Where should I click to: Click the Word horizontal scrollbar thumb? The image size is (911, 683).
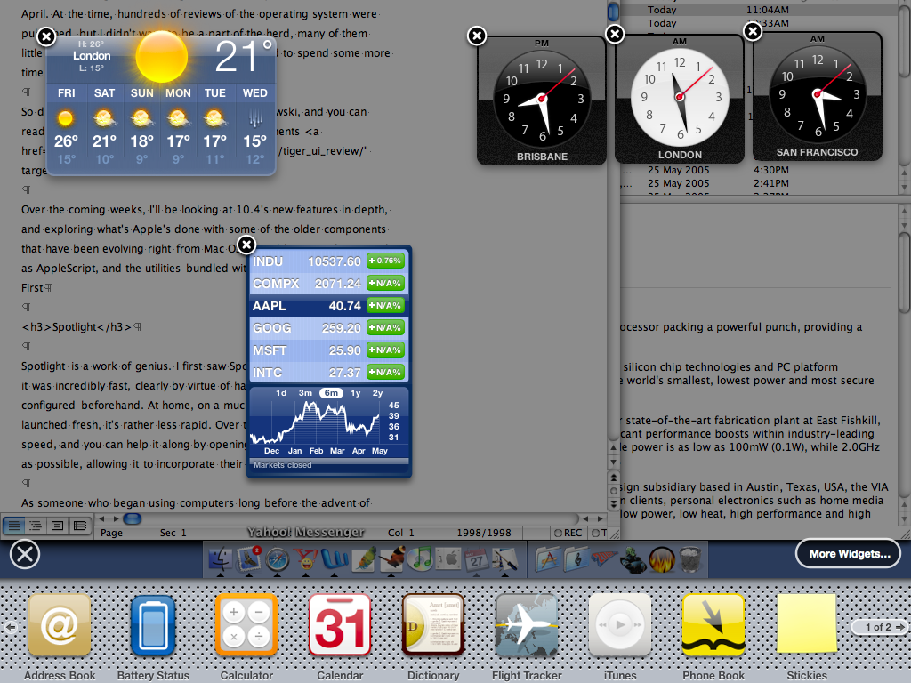click(133, 518)
